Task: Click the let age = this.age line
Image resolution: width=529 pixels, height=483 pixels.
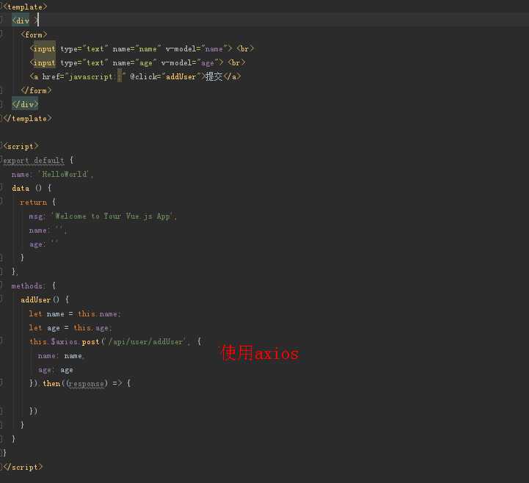Action: (70, 327)
